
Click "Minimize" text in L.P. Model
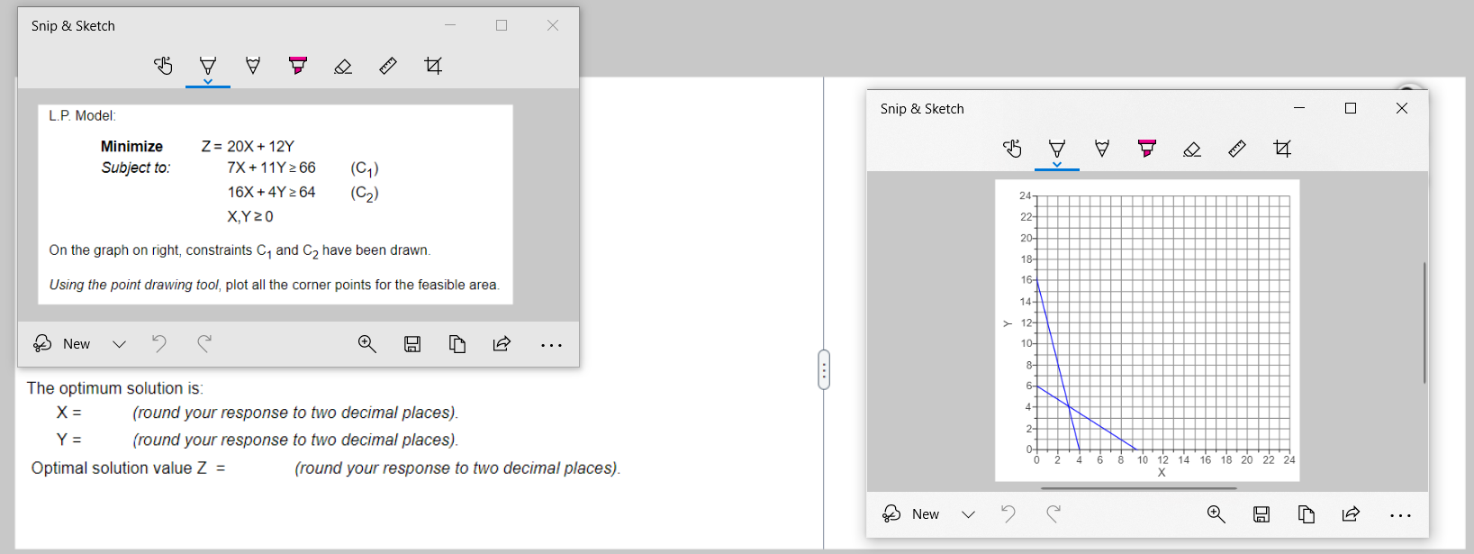(x=131, y=146)
